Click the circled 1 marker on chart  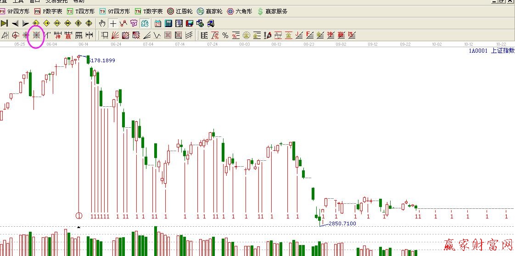[x=79, y=215]
